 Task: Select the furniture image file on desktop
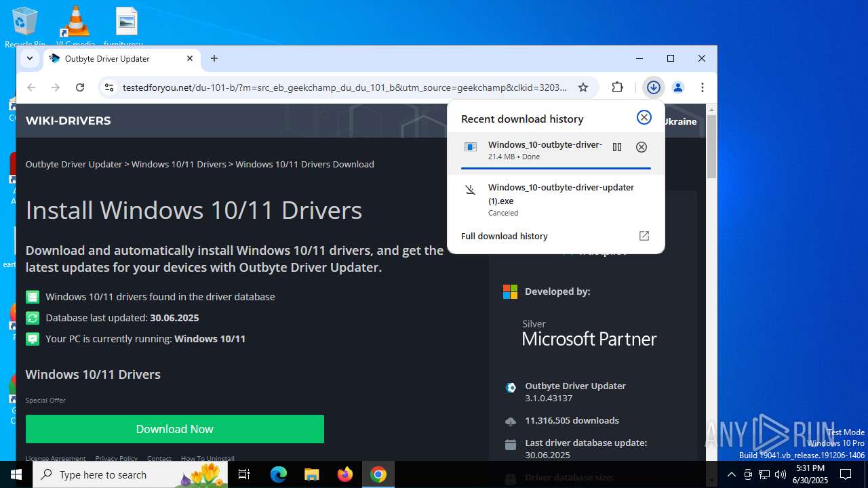click(x=127, y=27)
